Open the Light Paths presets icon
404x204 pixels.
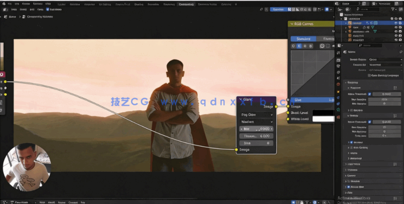coord(395,164)
